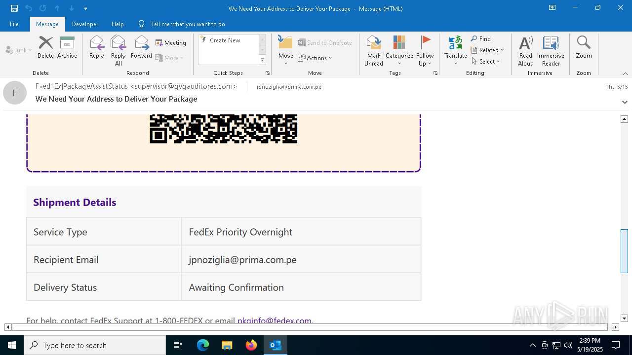Open the Select dropdown
Screen dimensions: 632x355
486,62
